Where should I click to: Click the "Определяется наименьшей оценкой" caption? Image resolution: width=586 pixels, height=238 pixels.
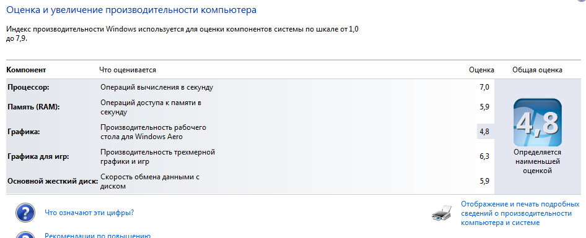click(x=538, y=161)
